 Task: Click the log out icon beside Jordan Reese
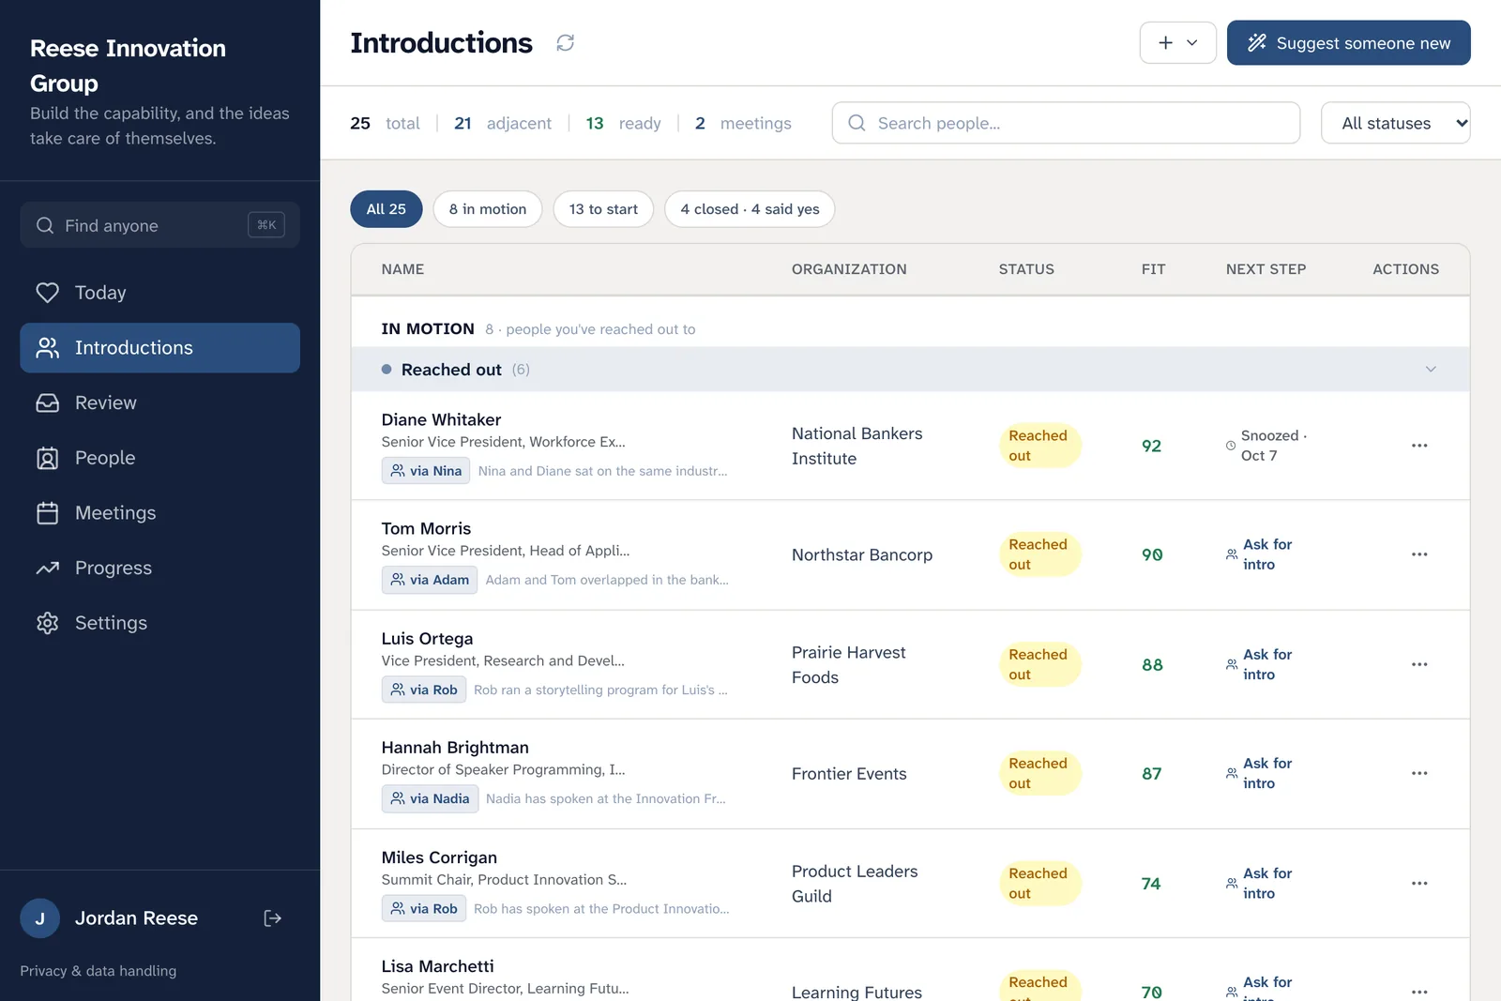273,918
